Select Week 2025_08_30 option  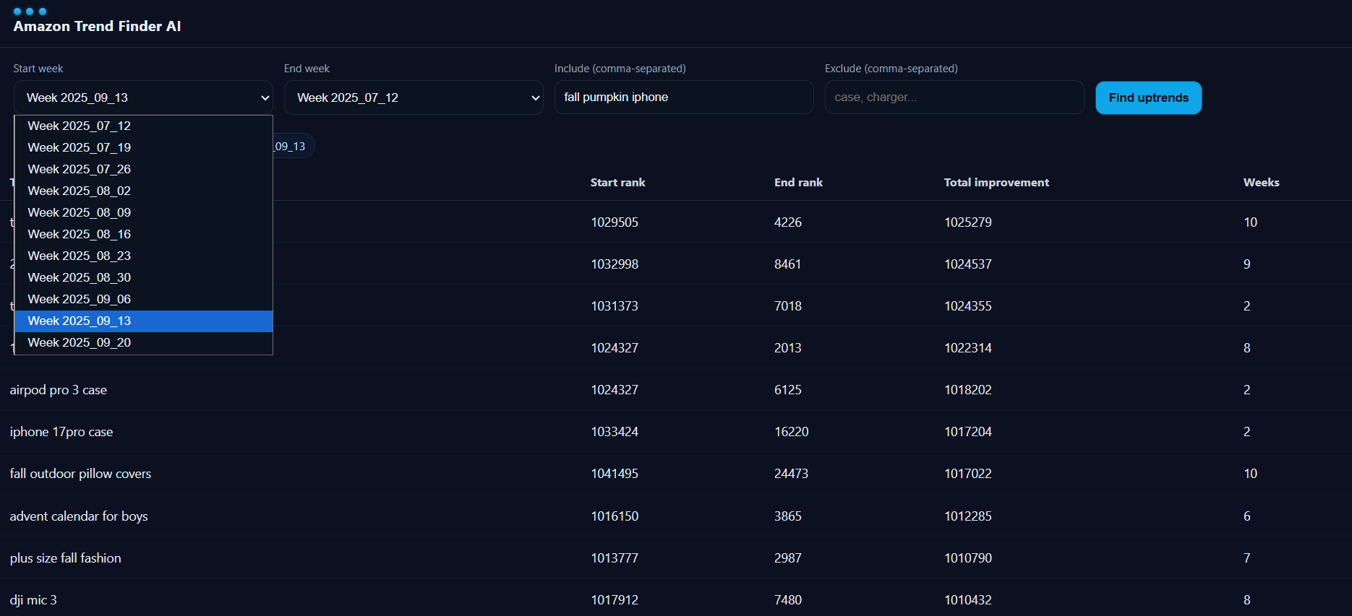pyautogui.click(x=80, y=277)
